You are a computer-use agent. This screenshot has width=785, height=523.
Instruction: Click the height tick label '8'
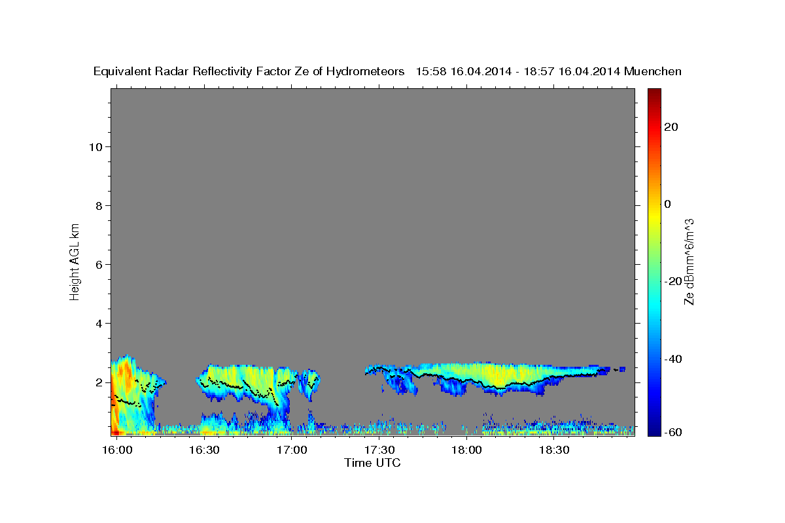pyautogui.click(x=99, y=206)
